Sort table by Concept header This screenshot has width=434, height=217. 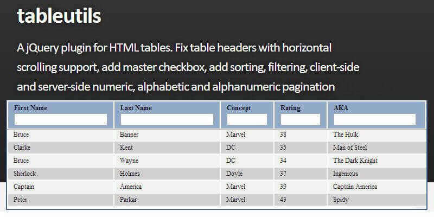(239, 108)
